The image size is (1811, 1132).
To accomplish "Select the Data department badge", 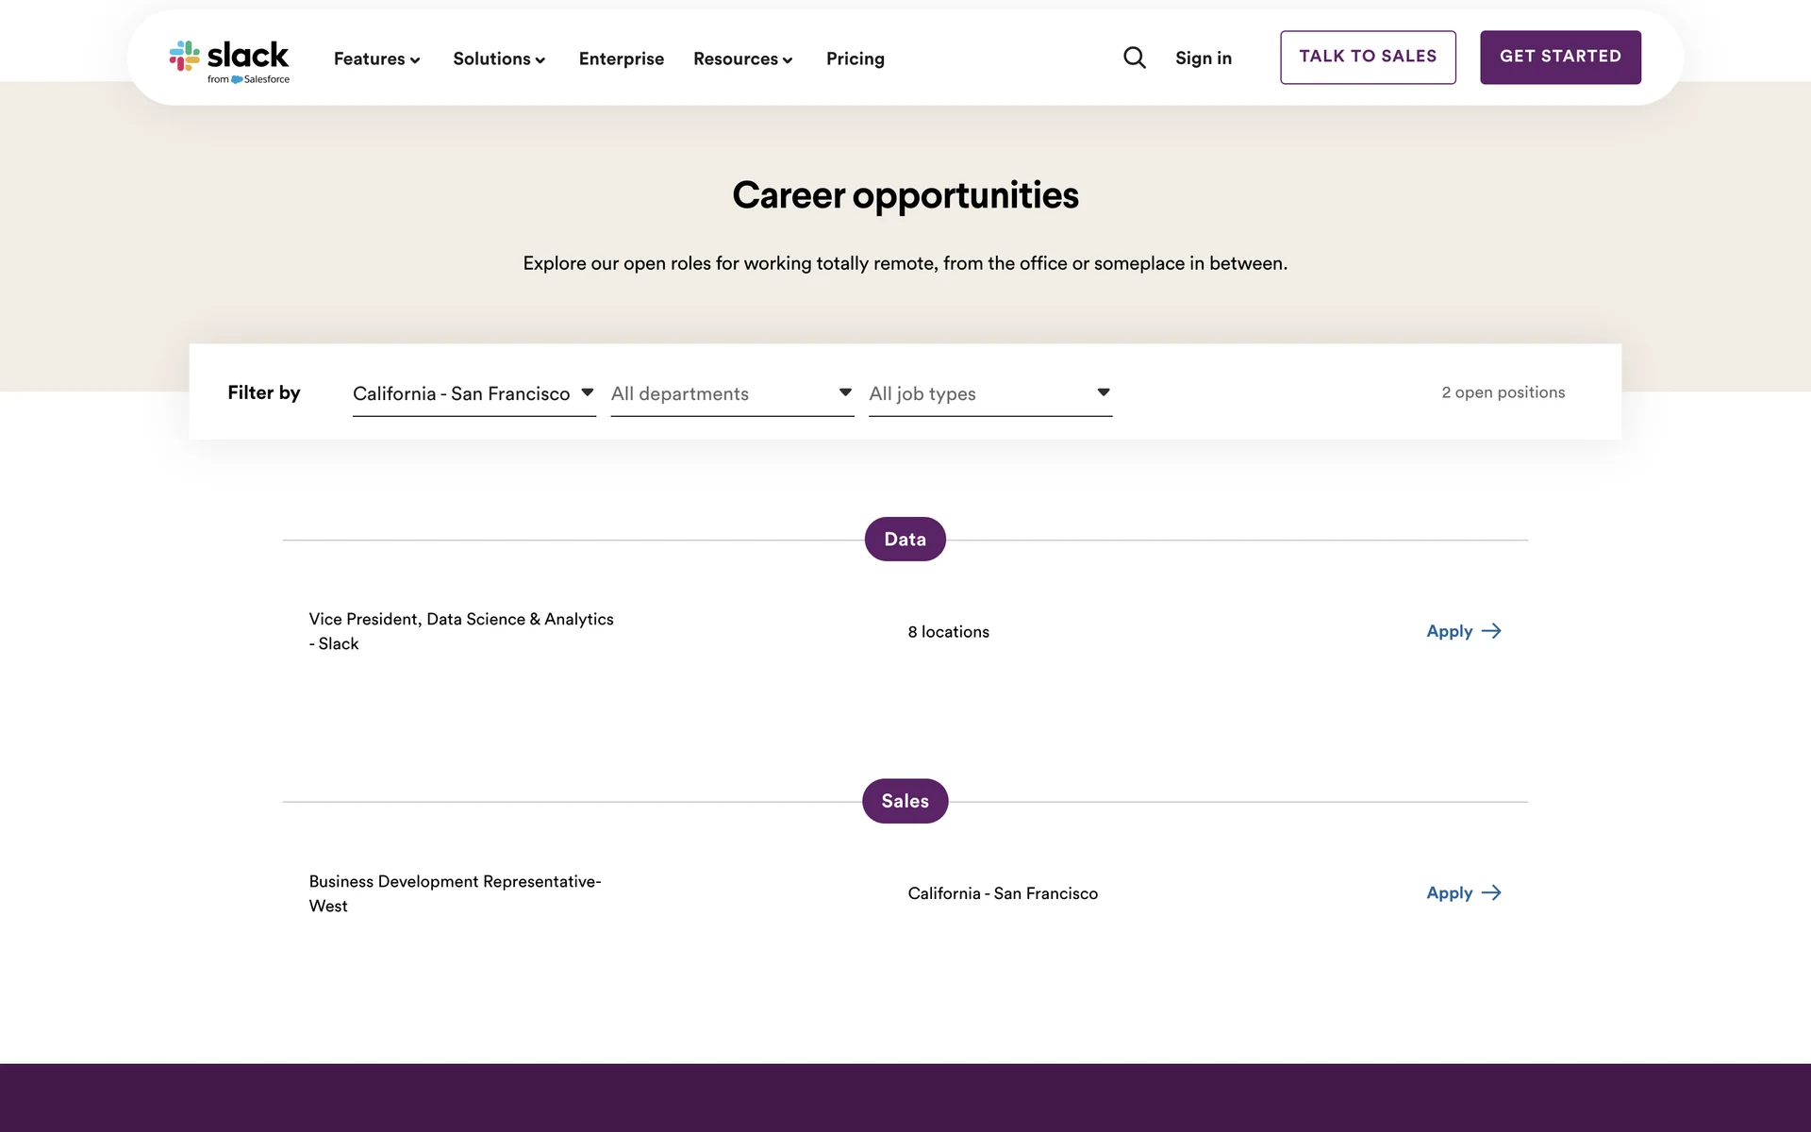I will [905, 539].
